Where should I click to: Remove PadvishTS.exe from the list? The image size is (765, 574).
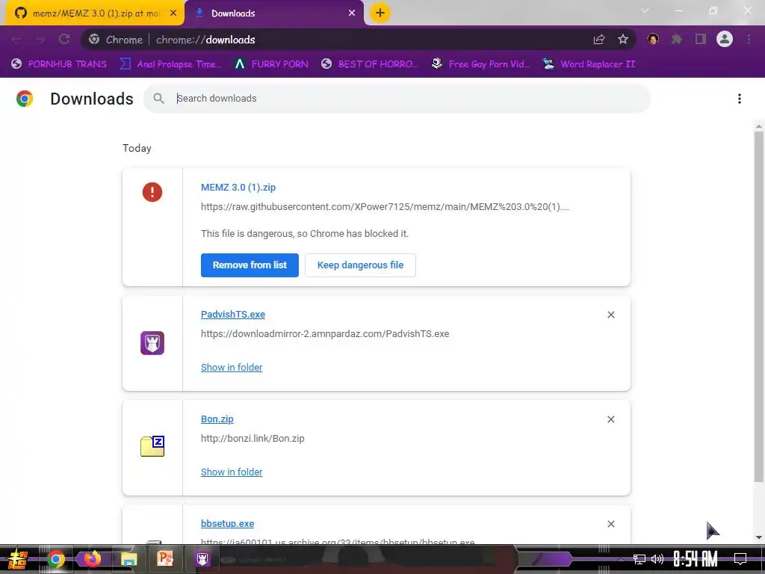tap(611, 315)
